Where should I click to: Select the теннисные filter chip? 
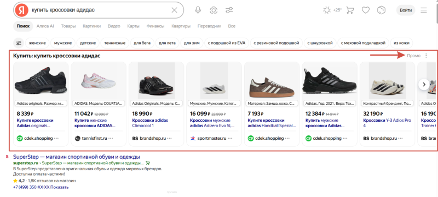[115, 43]
